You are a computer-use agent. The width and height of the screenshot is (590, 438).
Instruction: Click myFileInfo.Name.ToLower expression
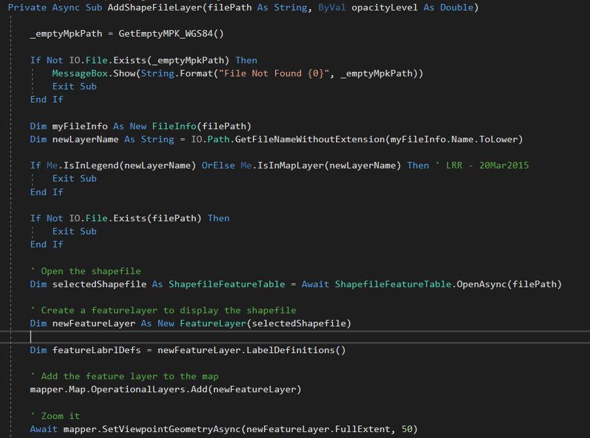pyautogui.click(x=454, y=139)
